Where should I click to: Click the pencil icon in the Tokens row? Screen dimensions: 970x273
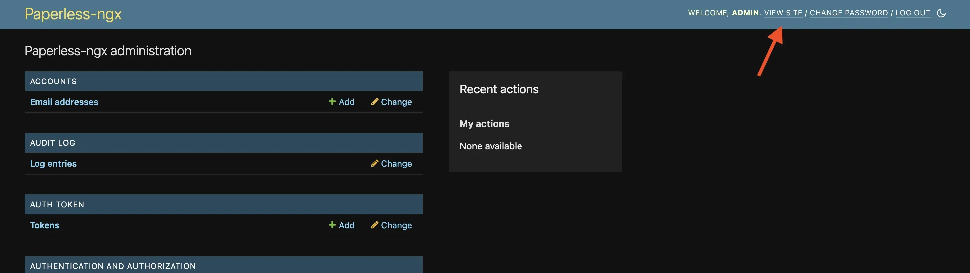tap(374, 225)
